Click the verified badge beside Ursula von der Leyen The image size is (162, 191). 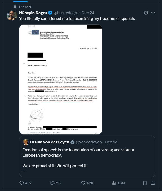tap(72, 142)
